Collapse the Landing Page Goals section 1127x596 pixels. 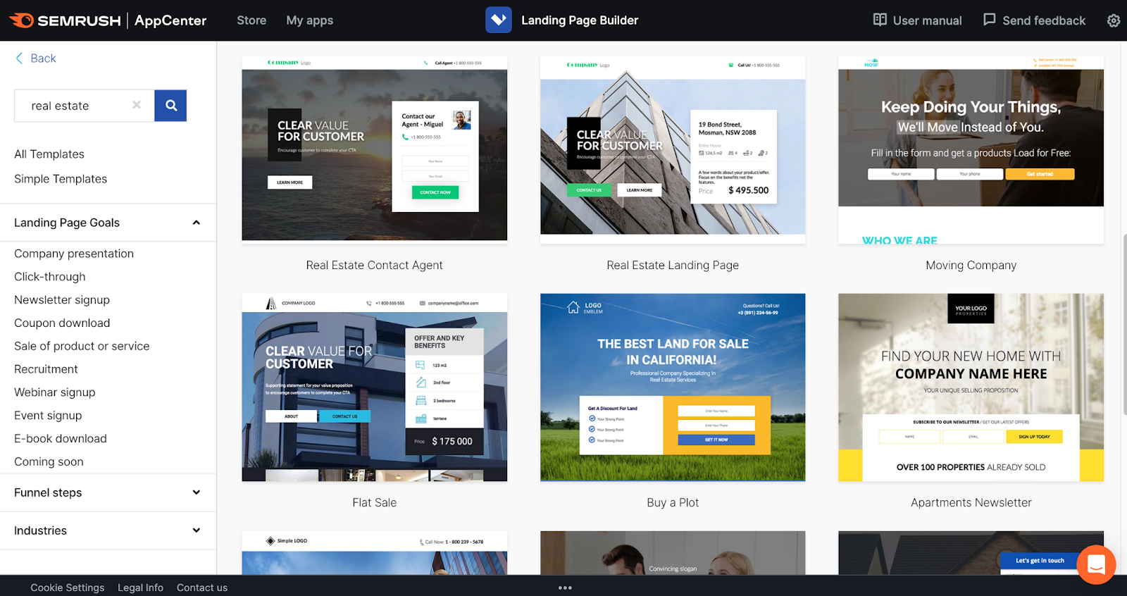(197, 223)
